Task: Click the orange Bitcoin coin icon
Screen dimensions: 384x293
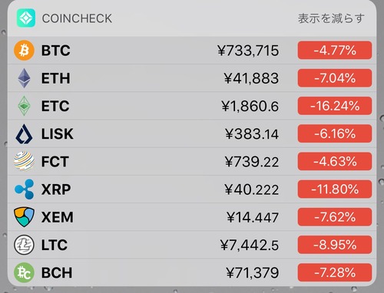Action: click(x=24, y=51)
